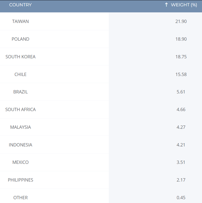This screenshot has width=202, height=203.
Task: Select the SOUTH AFRICA row
Action: 20,109
